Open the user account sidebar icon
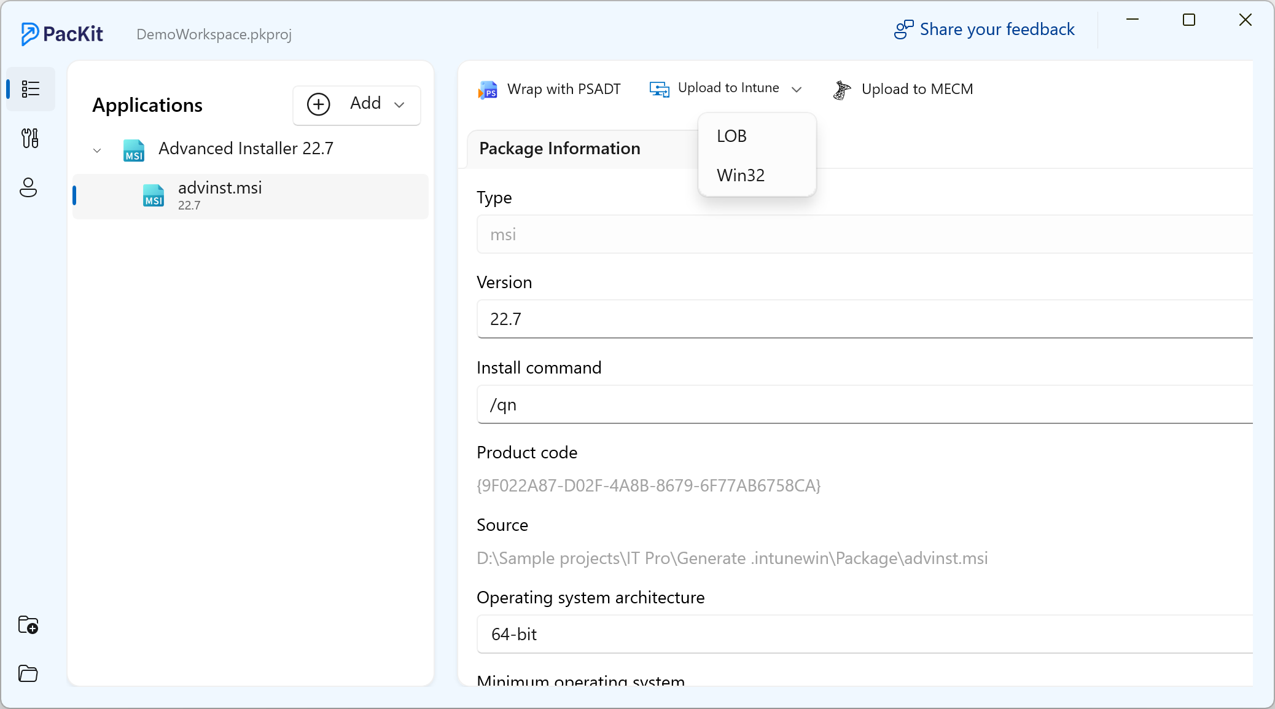 (28, 187)
